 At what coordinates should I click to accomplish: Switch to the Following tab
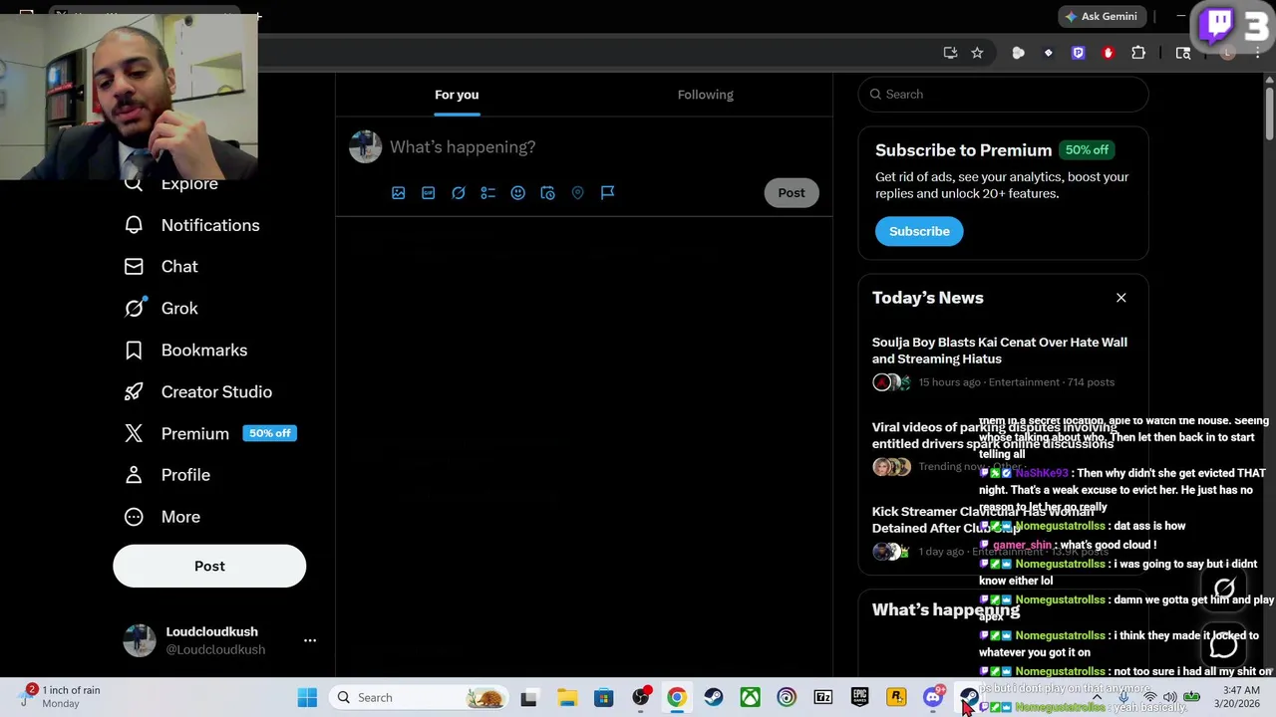click(706, 95)
